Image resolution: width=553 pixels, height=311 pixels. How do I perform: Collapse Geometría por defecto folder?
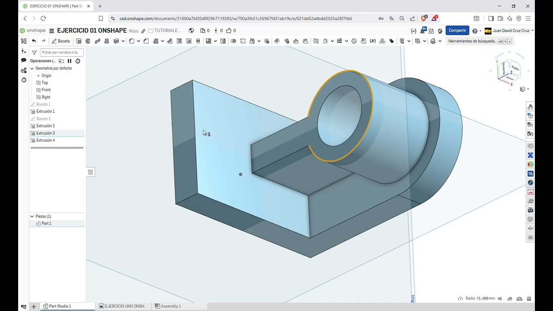(32, 68)
